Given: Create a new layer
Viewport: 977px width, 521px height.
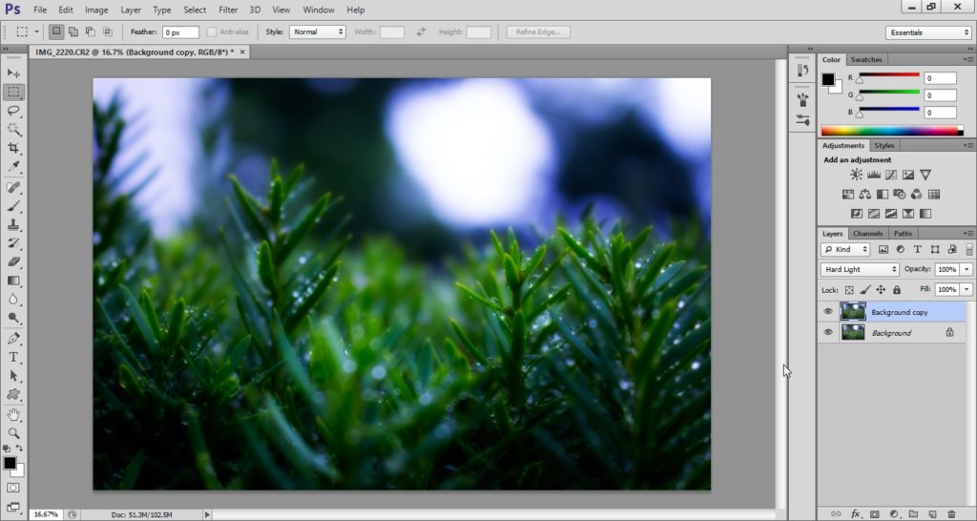Looking at the screenshot, I should click(x=933, y=514).
